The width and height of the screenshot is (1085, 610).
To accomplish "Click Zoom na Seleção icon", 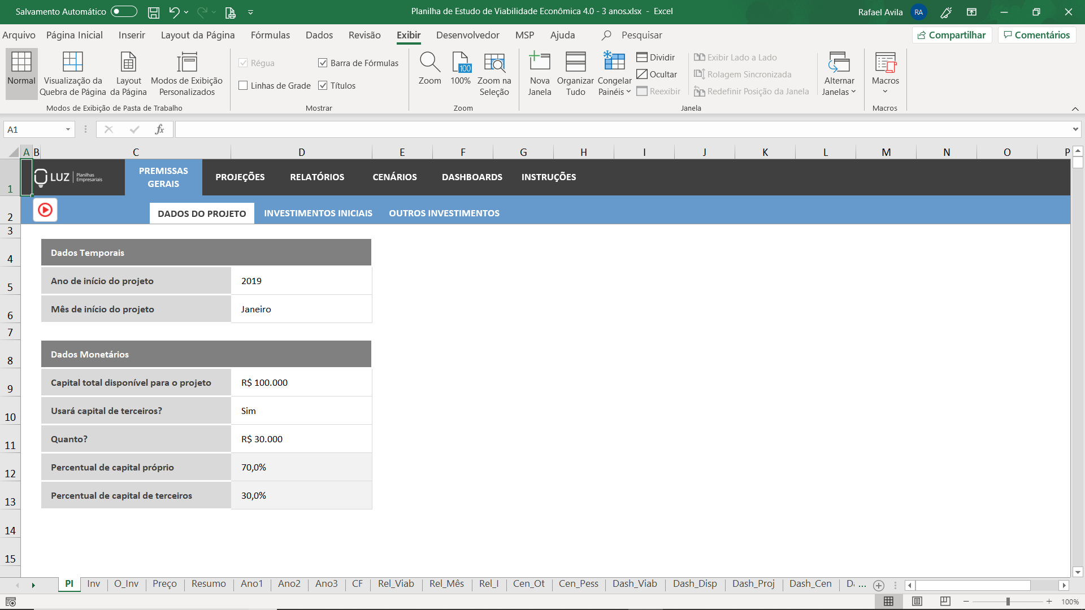I will [494, 62].
